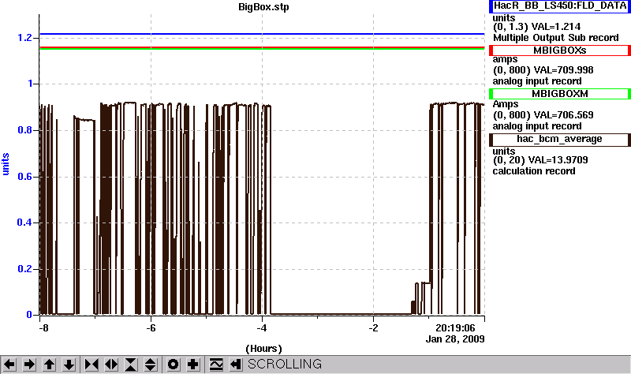Click the circle auto-scale toolbar icon
The height and width of the screenshot is (374, 631).
173,365
